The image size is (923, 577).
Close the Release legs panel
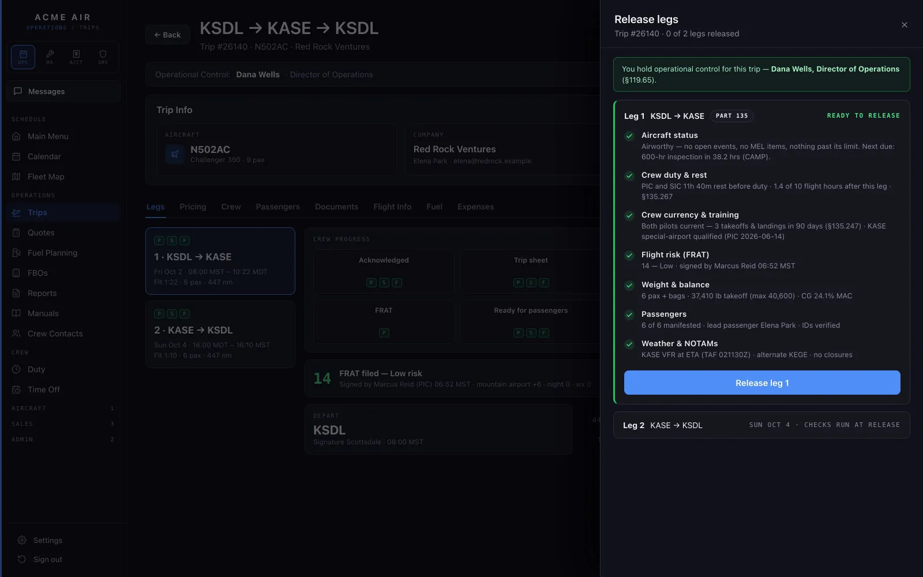(904, 25)
